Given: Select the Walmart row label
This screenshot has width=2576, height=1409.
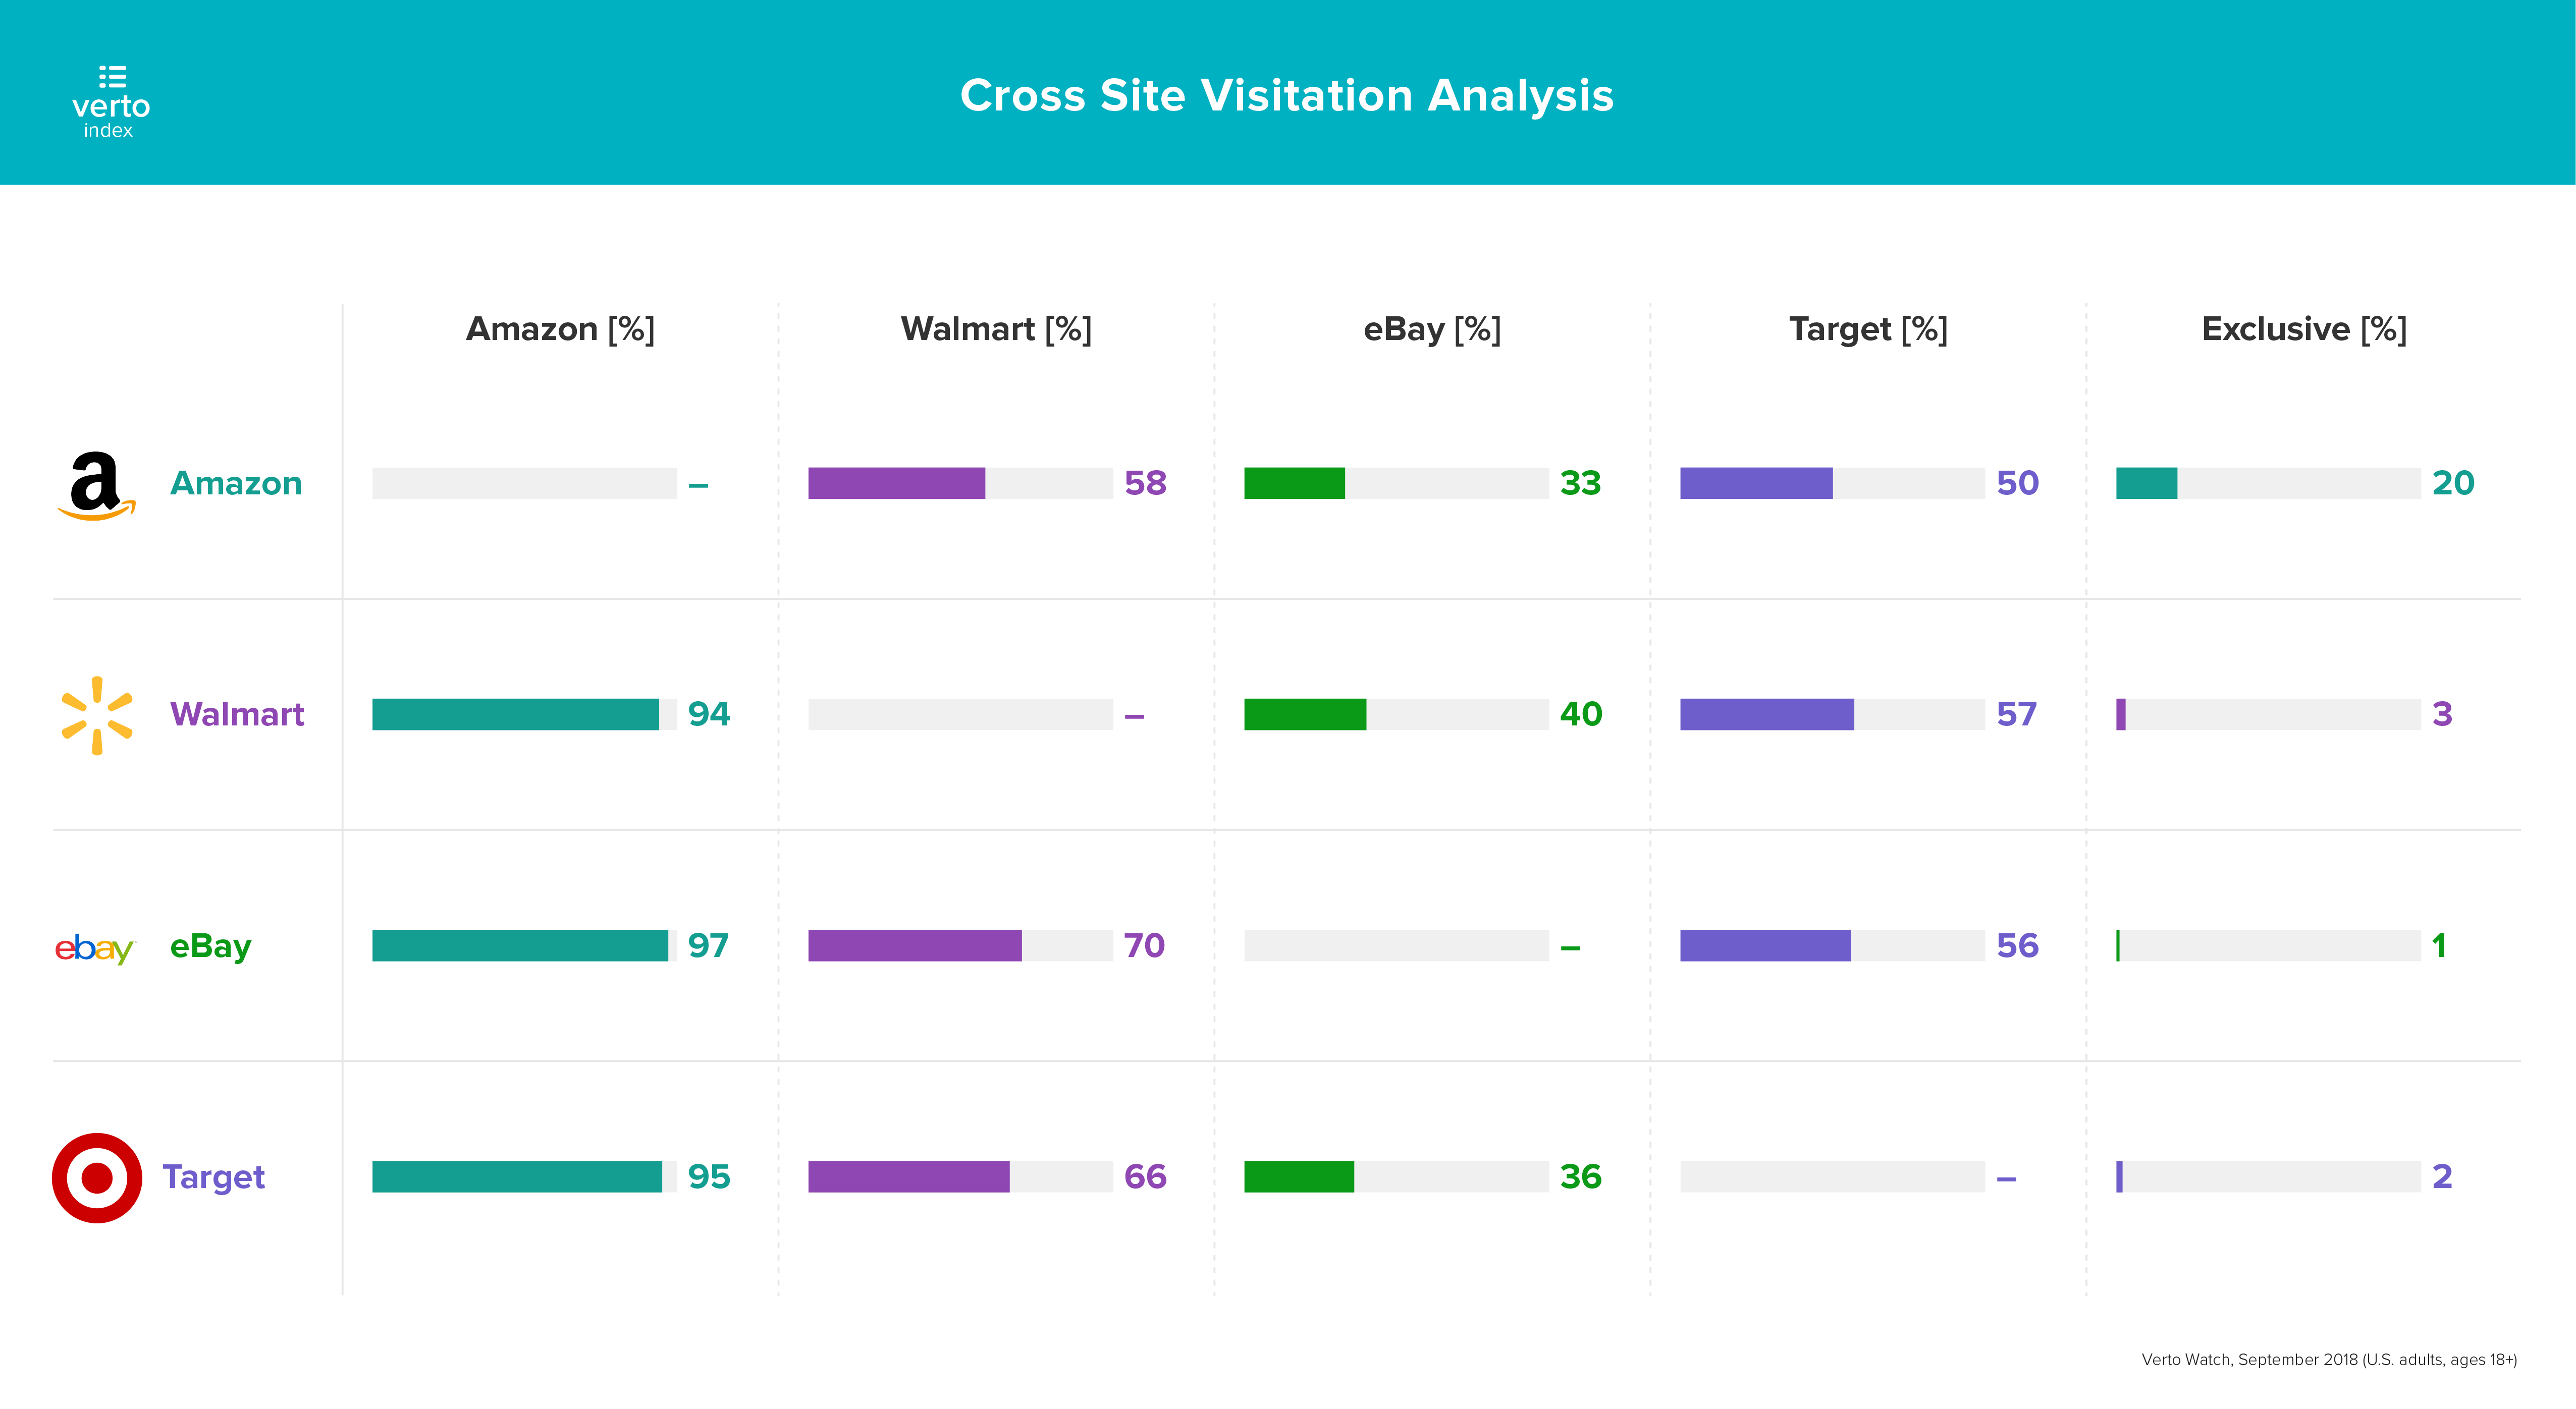Looking at the screenshot, I should (237, 714).
